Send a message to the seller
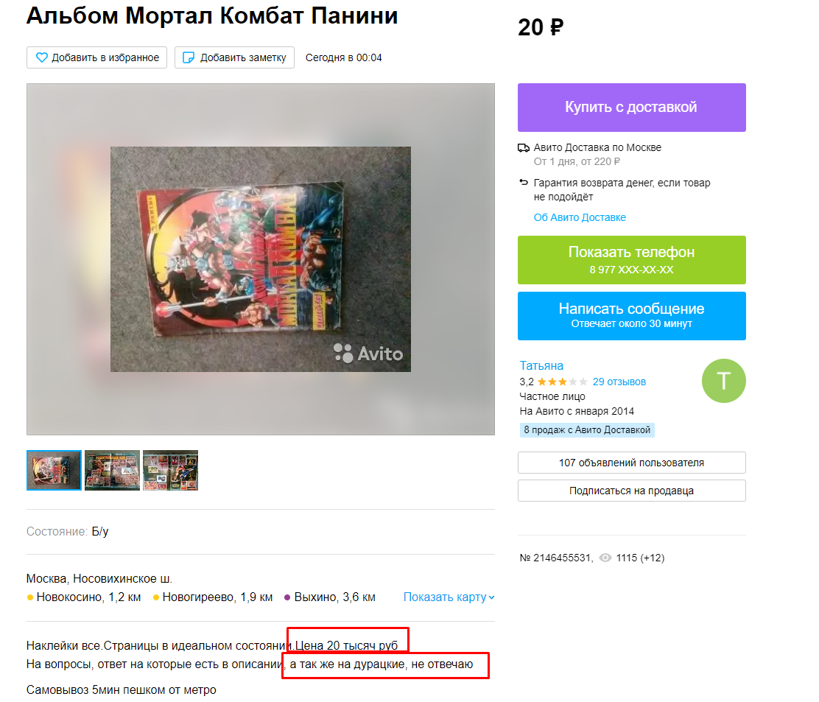This screenshot has height=702, width=819. click(631, 316)
